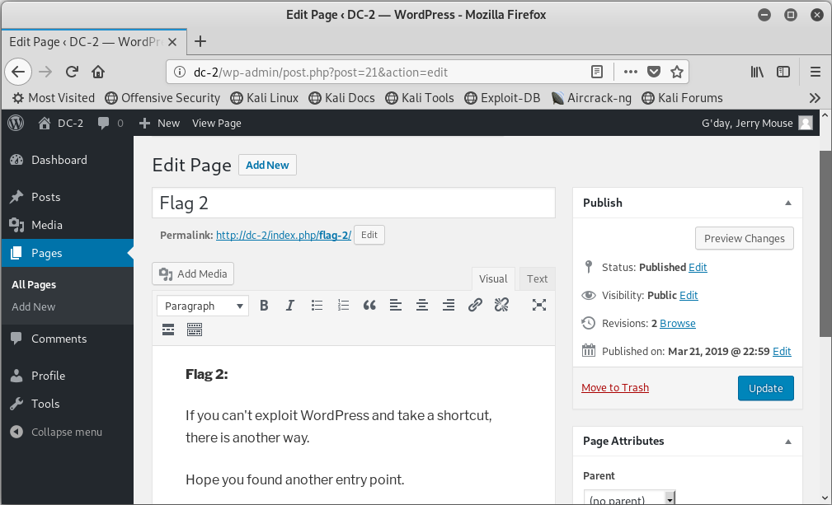Go back with browser back arrow

click(x=18, y=72)
